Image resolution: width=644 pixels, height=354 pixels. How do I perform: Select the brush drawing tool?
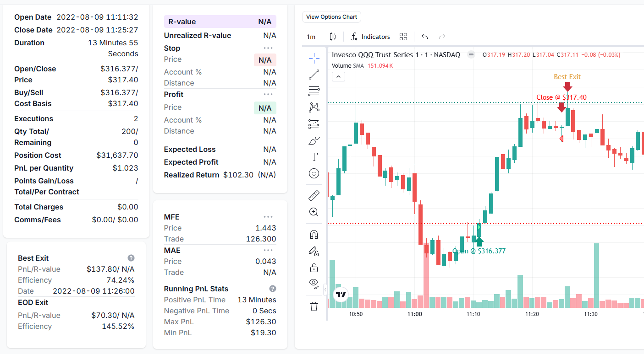pos(314,140)
